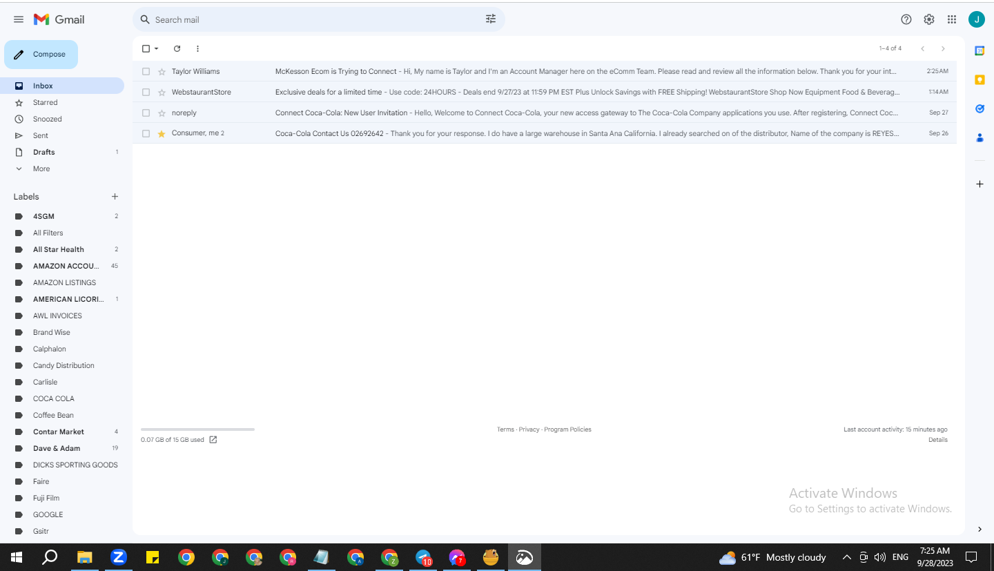Open Google Tasks side panel icon
This screenshot has height=571, width=994.
click(980, 108)
